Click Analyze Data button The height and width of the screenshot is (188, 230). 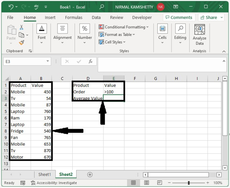(x=200, y=35)
